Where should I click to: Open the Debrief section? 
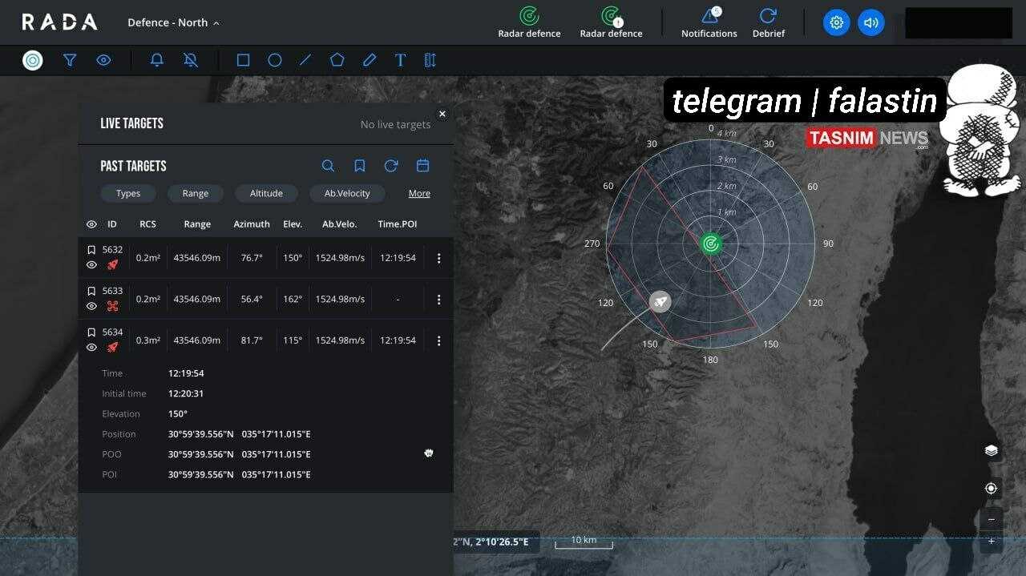point(768,22)
